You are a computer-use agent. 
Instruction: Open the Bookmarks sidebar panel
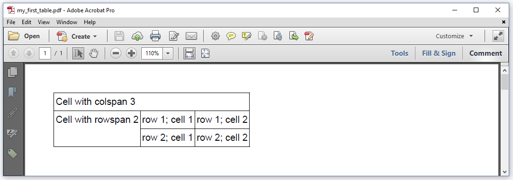12,92
